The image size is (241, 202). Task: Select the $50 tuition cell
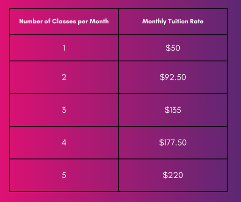[x=173, y=48]
